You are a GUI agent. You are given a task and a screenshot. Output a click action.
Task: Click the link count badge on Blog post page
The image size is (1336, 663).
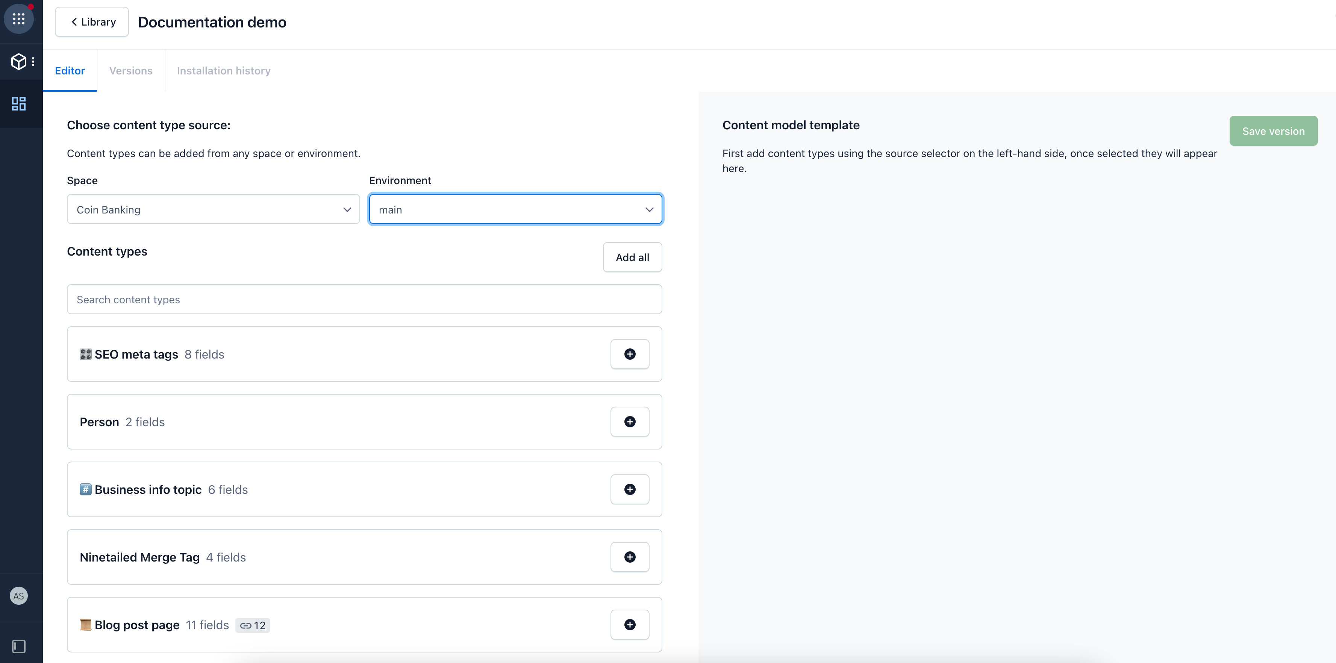click(253, 626)
